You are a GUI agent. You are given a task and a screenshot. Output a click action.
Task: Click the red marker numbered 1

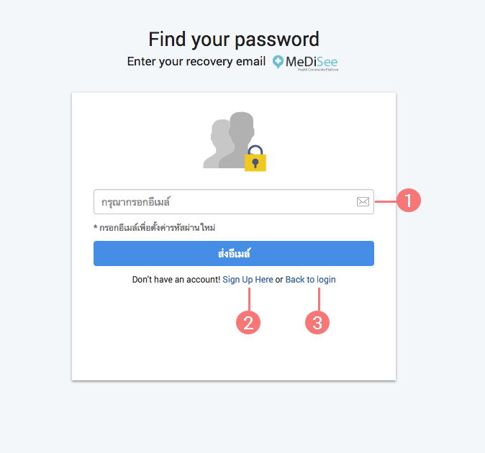(x=409, y=201)
